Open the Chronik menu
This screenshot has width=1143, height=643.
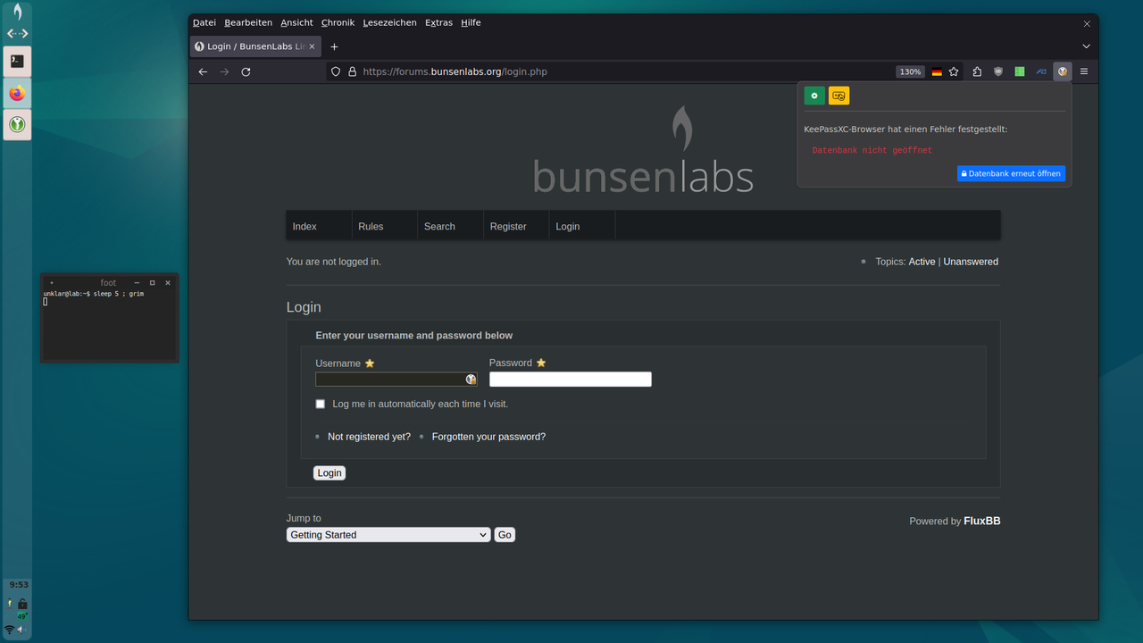tap(338, 22)
